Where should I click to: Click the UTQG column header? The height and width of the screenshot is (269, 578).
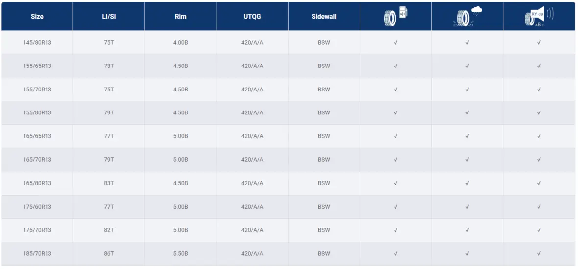click(252, 17)
